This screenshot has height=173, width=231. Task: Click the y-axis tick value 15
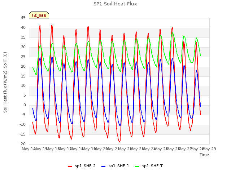[23, 76]
